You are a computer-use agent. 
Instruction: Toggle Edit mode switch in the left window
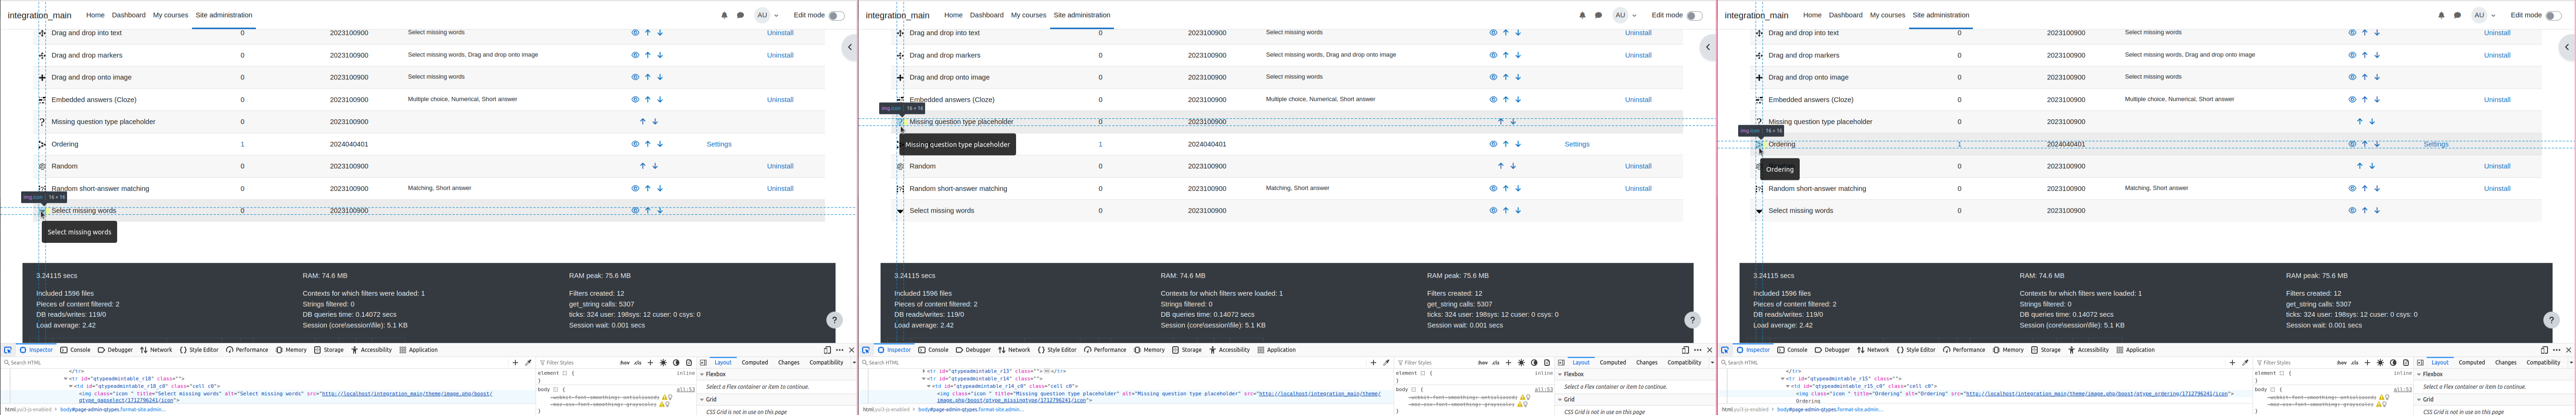(x=836, y=15)
